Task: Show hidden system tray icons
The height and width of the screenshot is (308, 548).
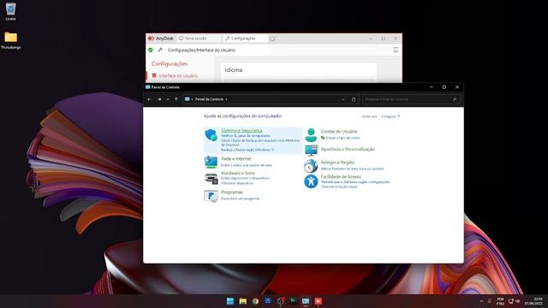Action: click(481, 301)
